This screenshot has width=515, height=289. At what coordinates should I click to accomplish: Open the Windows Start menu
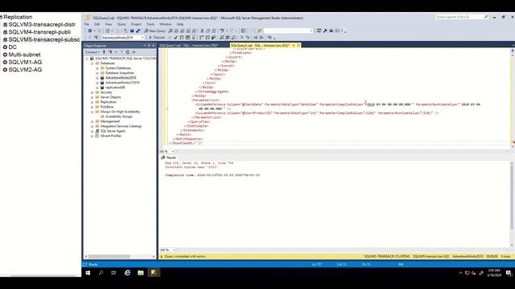coord(88,273)
